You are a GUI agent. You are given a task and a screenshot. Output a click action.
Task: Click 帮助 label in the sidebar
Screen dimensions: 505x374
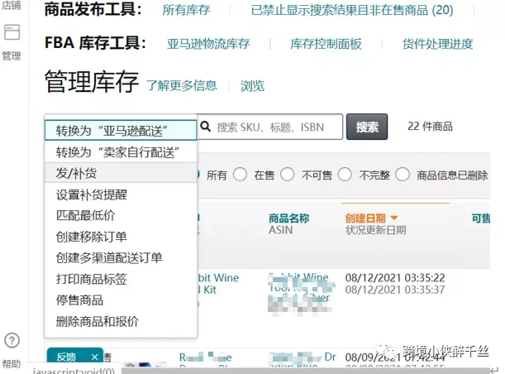click(x=12, y=364)
